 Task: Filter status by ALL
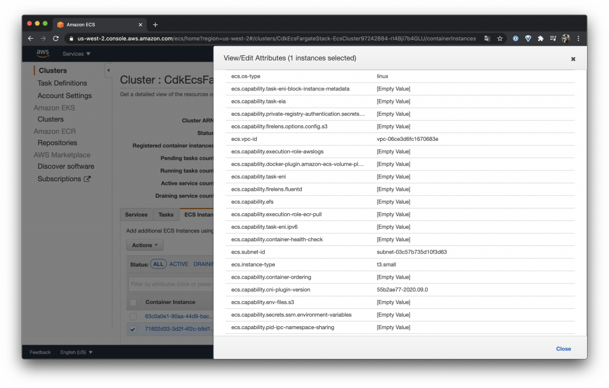click(158, 264)
